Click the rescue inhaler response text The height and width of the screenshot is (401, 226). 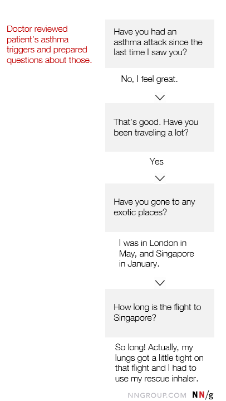(159, 363)
